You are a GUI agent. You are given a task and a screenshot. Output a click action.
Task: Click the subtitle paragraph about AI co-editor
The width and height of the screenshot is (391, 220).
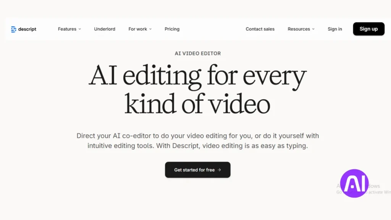(x=197, y=141)
